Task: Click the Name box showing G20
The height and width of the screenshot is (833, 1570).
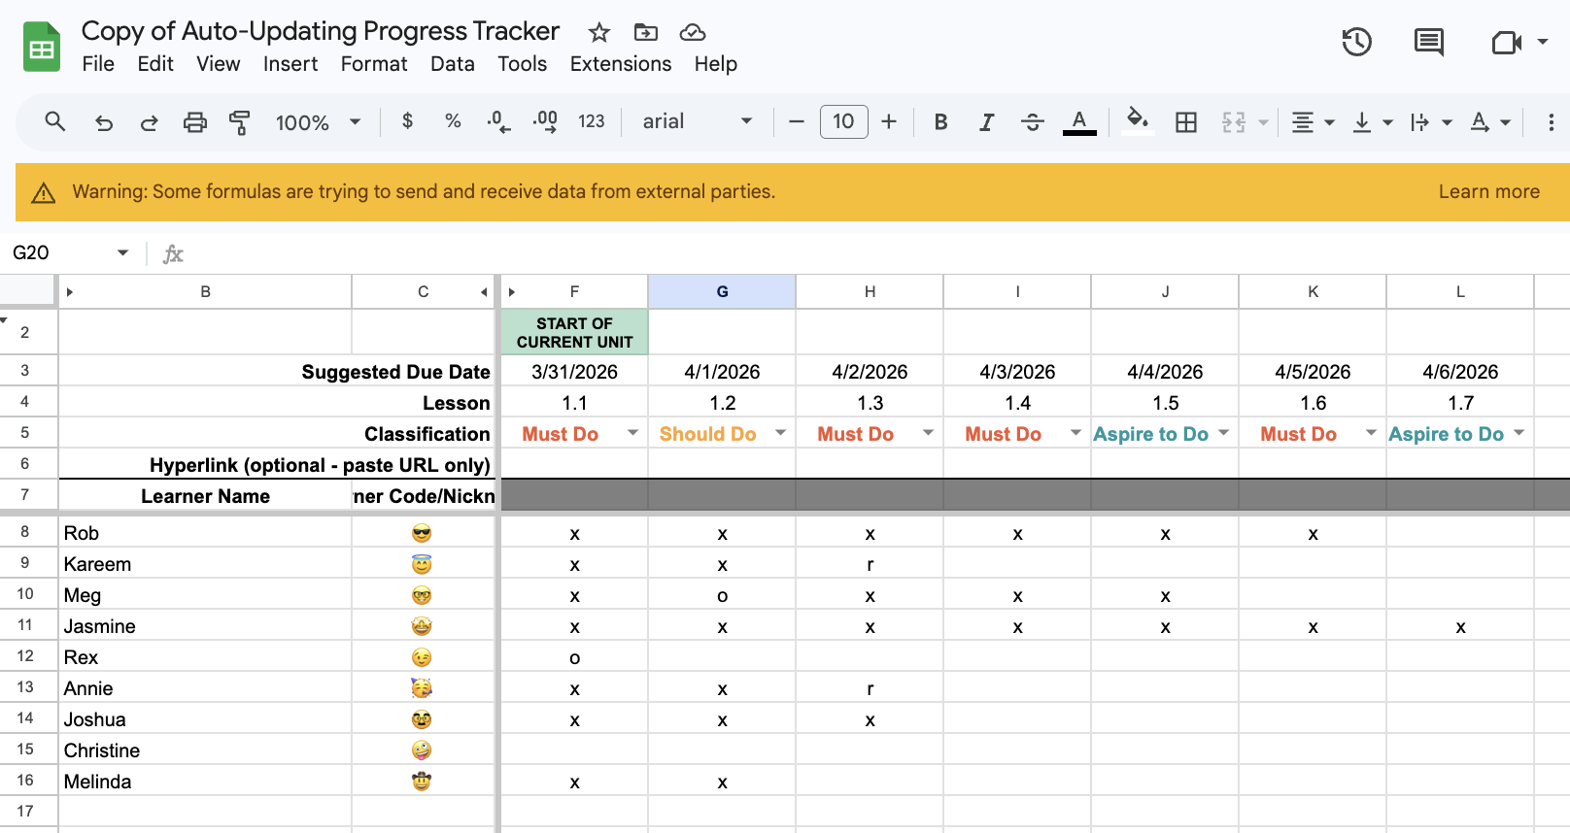Action: (x=58, y=252)
